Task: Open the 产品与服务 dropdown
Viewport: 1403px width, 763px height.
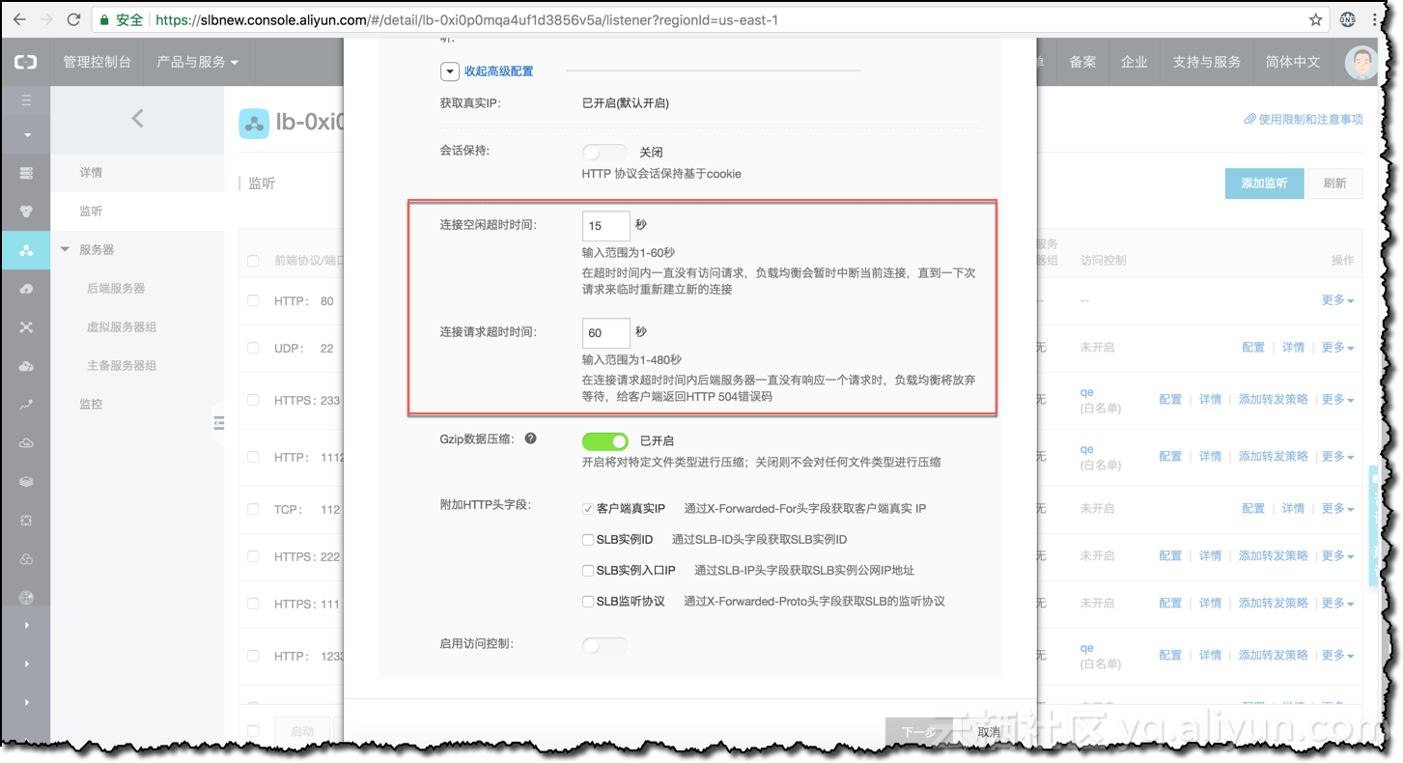Action: (x=197, y=62)
